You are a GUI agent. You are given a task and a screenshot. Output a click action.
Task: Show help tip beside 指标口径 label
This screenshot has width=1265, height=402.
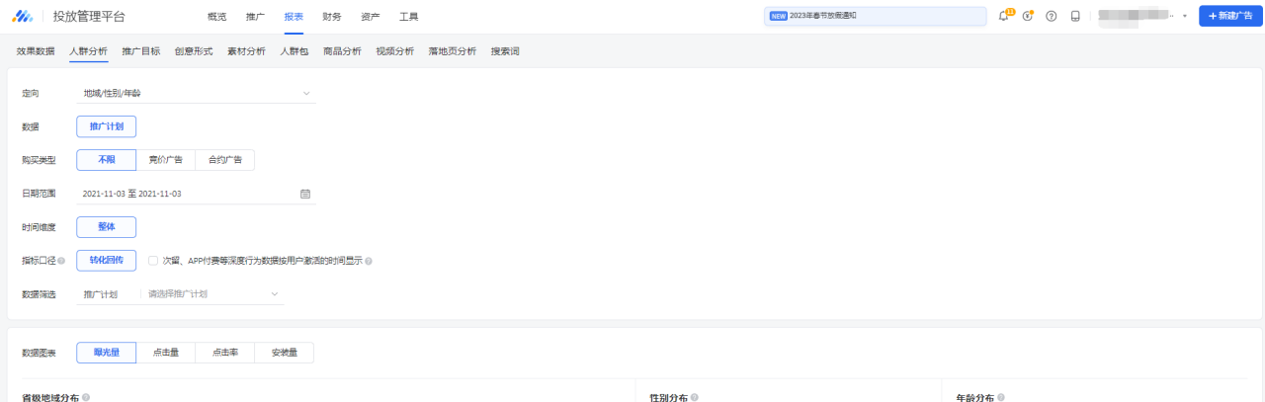pos(61,261)
